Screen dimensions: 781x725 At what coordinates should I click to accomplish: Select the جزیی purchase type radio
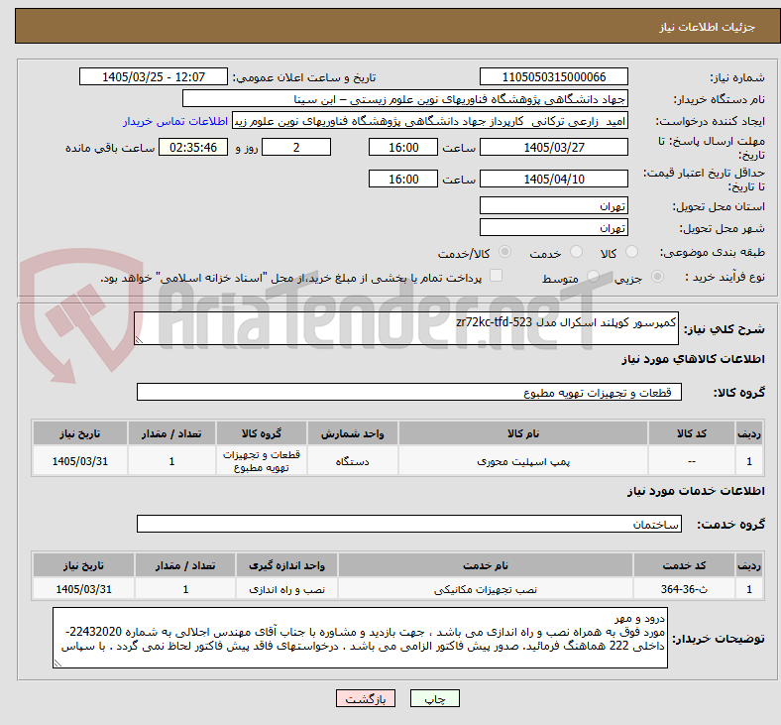tap(657, 277)
